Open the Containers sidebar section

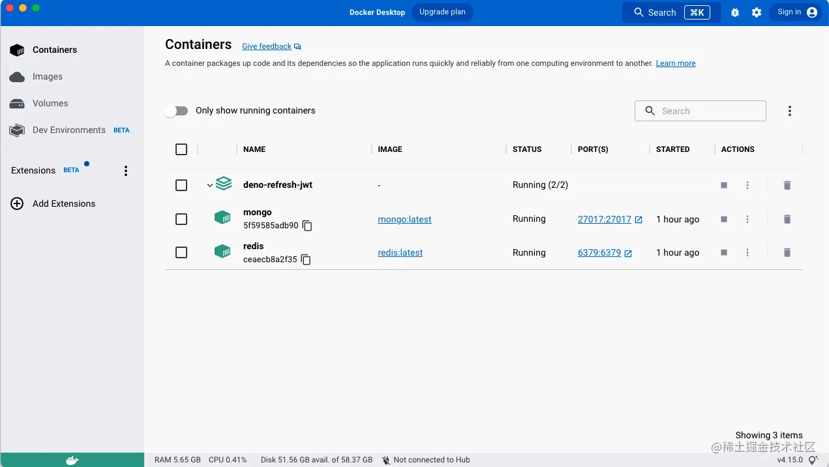(x=72, y=50)
